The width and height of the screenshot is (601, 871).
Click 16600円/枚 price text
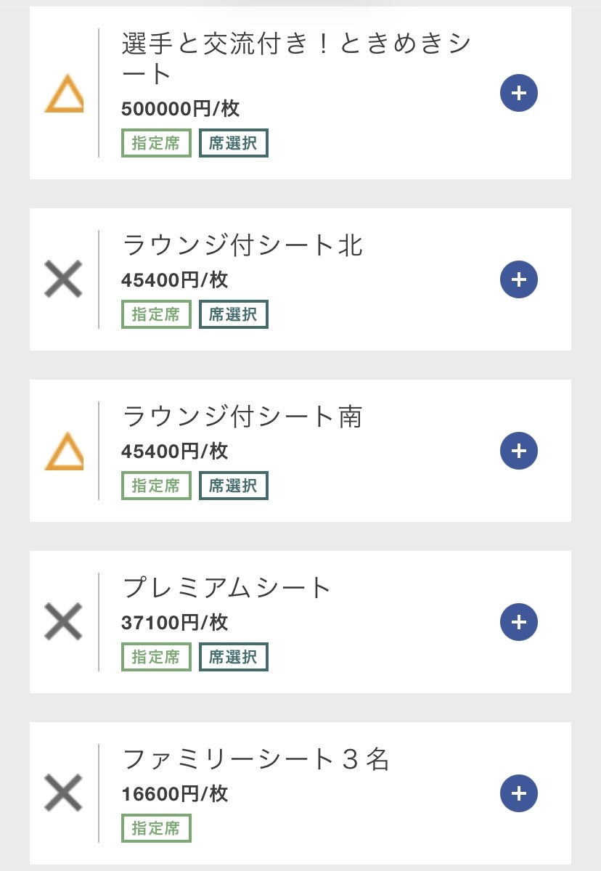175,793
